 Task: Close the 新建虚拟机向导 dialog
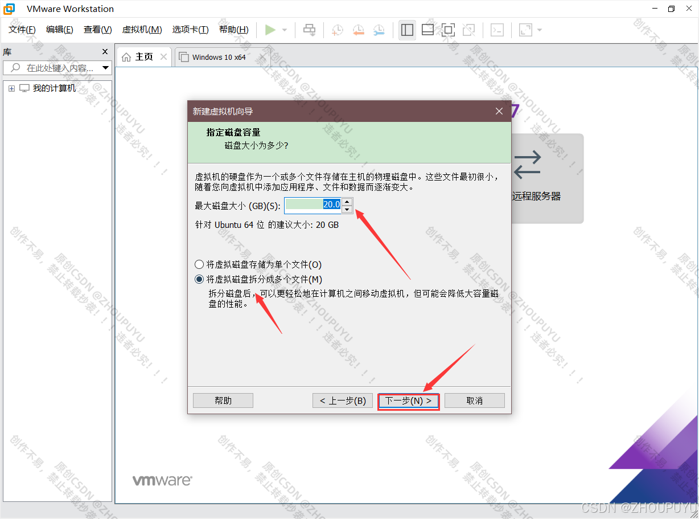(499, 111)
